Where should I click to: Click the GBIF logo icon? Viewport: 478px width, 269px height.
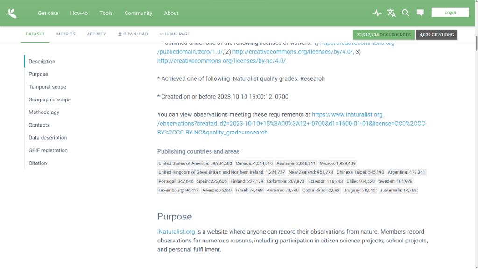[x=11, y=13]
